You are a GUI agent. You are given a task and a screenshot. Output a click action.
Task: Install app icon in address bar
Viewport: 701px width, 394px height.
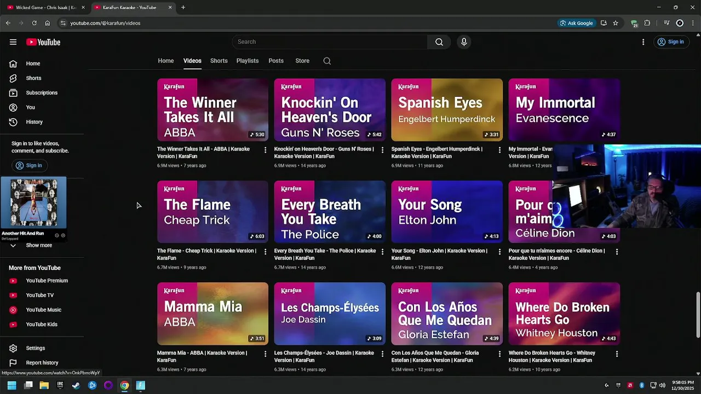pyautogui.click(x=604, y=23)
